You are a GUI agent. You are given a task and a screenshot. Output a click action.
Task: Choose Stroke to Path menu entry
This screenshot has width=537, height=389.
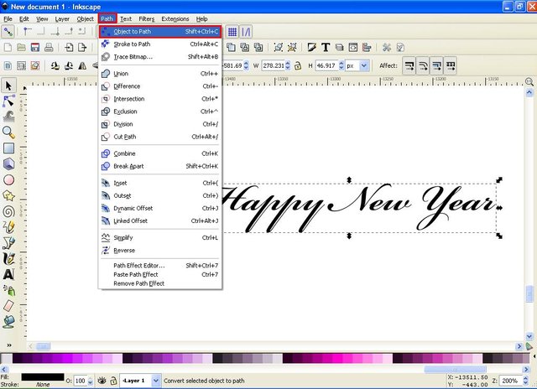click(x=160, y=44)
